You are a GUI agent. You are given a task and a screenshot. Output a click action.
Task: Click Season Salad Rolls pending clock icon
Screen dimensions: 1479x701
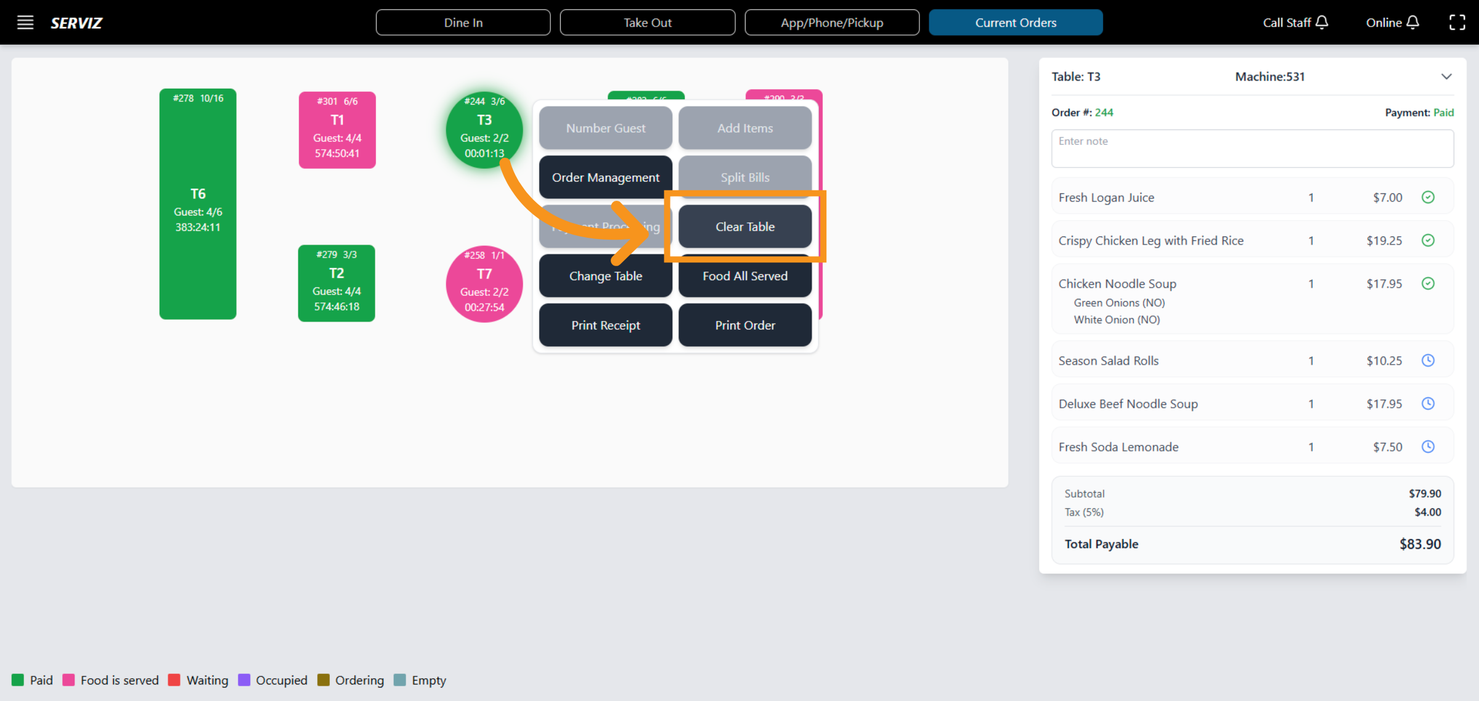click(x=1428, y=360)
